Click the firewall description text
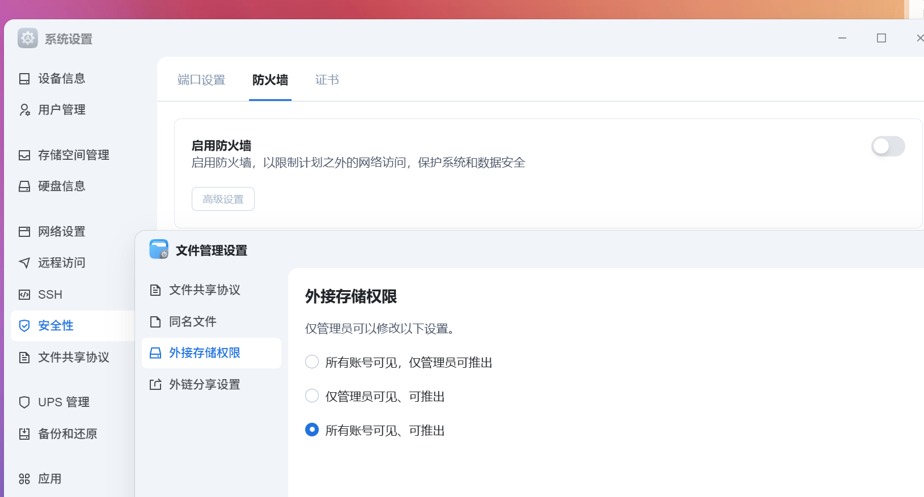924x497 pixels. coord(358,163)
